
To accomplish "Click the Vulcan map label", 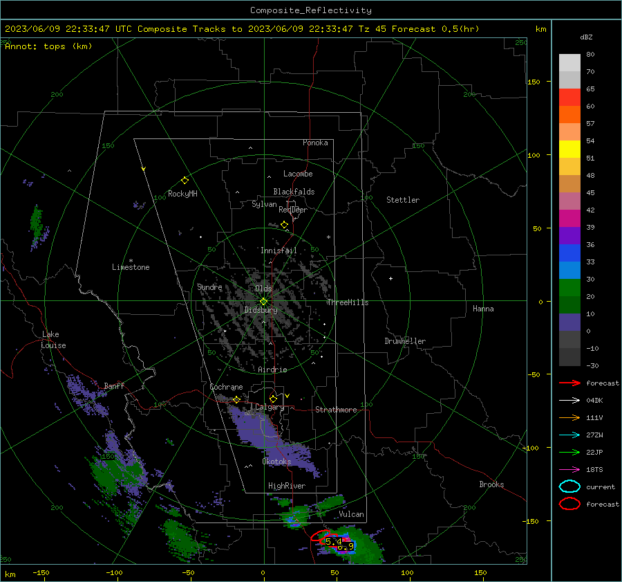I will (x=351, y=514).
